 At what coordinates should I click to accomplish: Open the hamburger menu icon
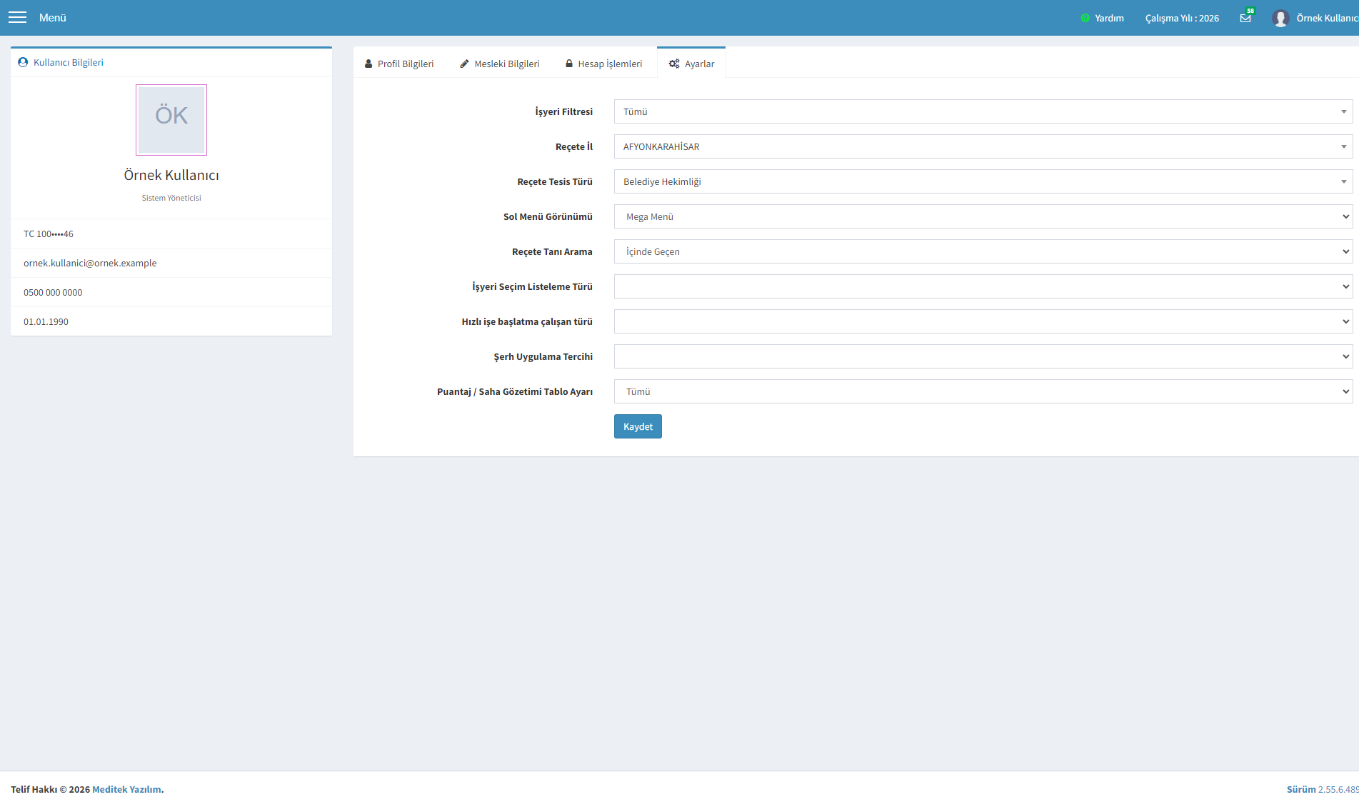coord(17,17)
